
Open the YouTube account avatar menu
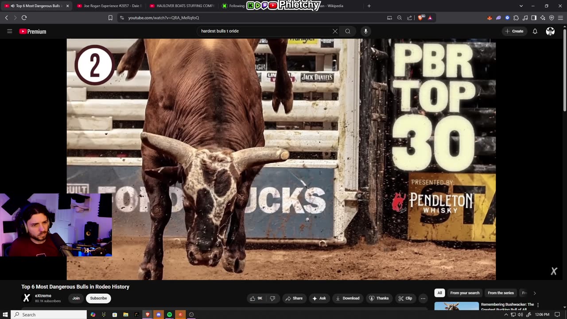(550, 31)
